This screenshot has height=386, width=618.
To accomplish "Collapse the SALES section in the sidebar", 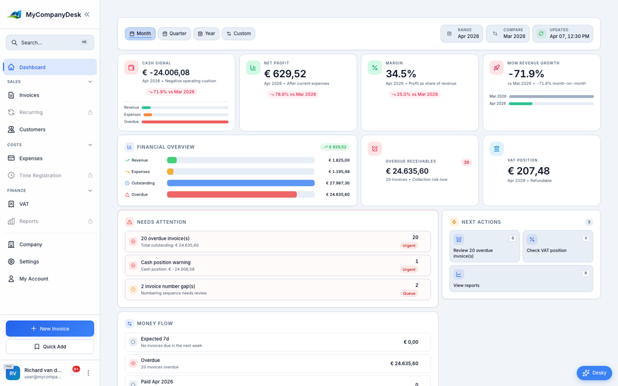I will [x=90, y=81].
